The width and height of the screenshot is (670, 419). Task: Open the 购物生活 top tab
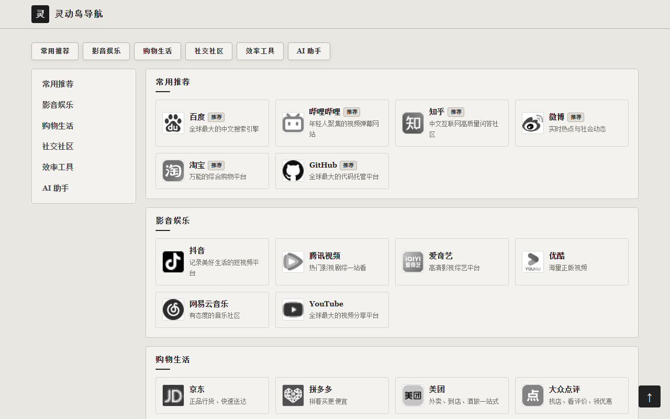pos(158,51)
